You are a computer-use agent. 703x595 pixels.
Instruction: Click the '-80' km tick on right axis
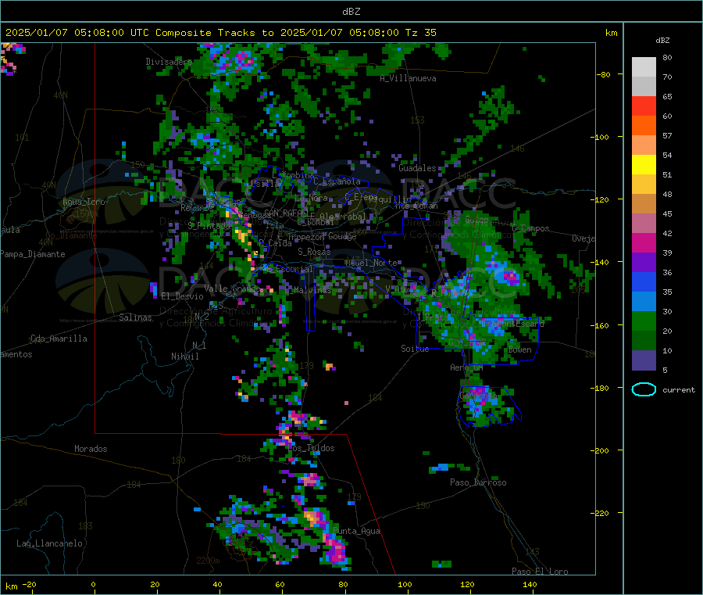(604, 74)
